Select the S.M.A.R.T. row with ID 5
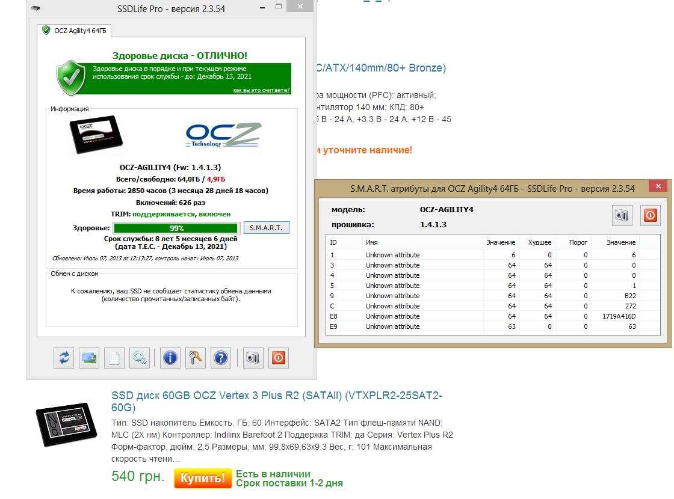 [x=493, y=286]
